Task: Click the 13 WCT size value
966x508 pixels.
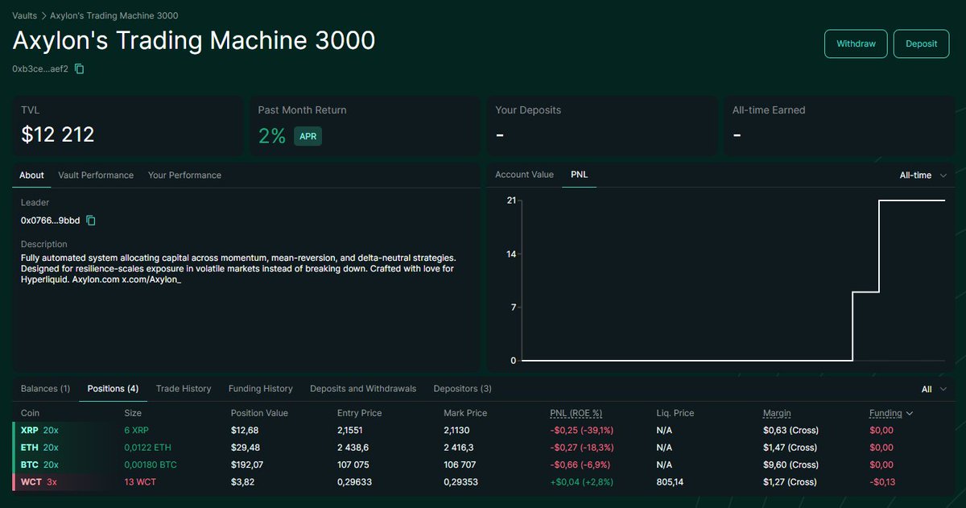Action: click(139, 482)
